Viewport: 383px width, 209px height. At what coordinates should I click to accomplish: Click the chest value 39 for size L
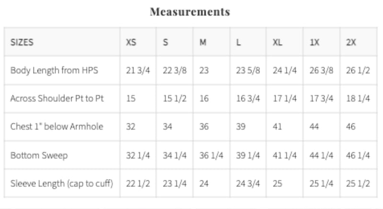241,127
